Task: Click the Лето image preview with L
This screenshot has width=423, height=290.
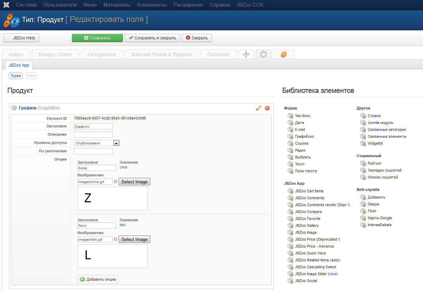Action: [112, 256]
